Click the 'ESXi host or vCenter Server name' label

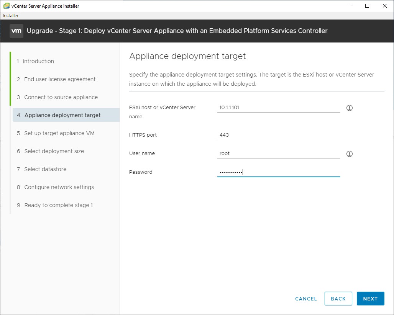click(x=163, y=112)
